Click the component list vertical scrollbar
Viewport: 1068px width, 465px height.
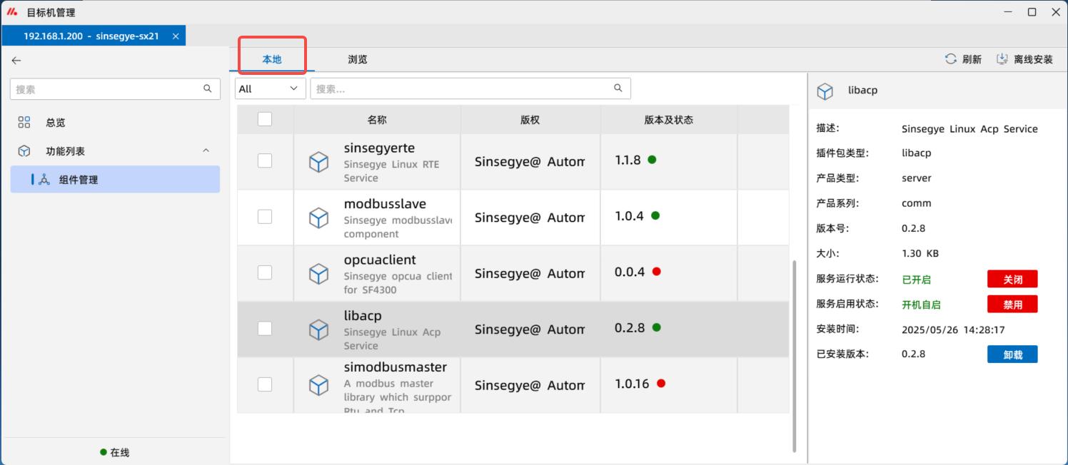(794, 357)
